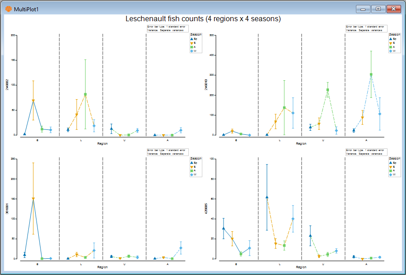Image resolution: width=406 pixels, height=275 pixels.
Task: Select the W blue diamond in the 500-max plot legend
Action: pyautogui.click(x=391, y=51)
